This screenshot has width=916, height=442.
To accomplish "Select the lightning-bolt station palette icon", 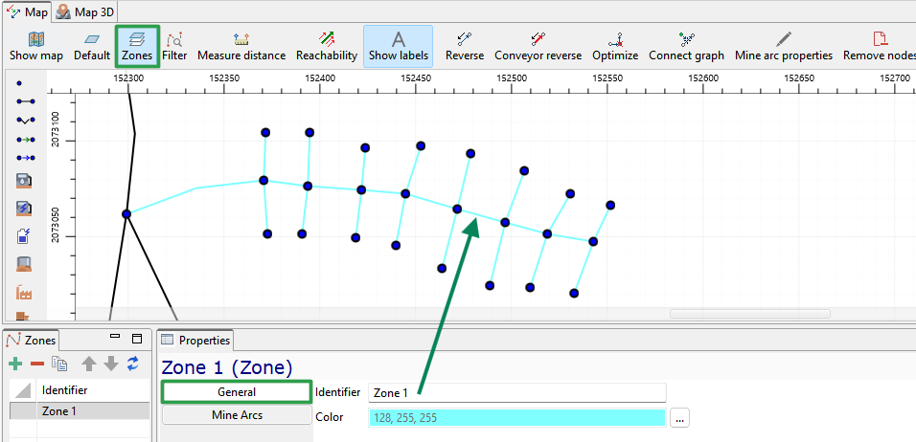I will tap(25, 209).
